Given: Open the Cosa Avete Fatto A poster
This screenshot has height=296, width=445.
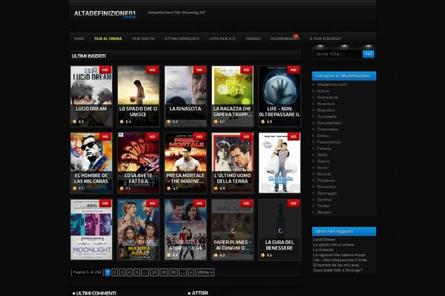Looking at the screenshot, I should tap(139, 163).
